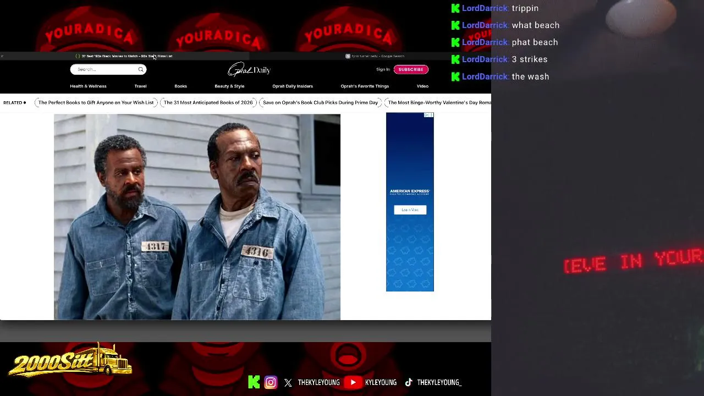The image size is (704, 396).
Task: Select the chat message 'the wash'
Action: coord(531,76)
